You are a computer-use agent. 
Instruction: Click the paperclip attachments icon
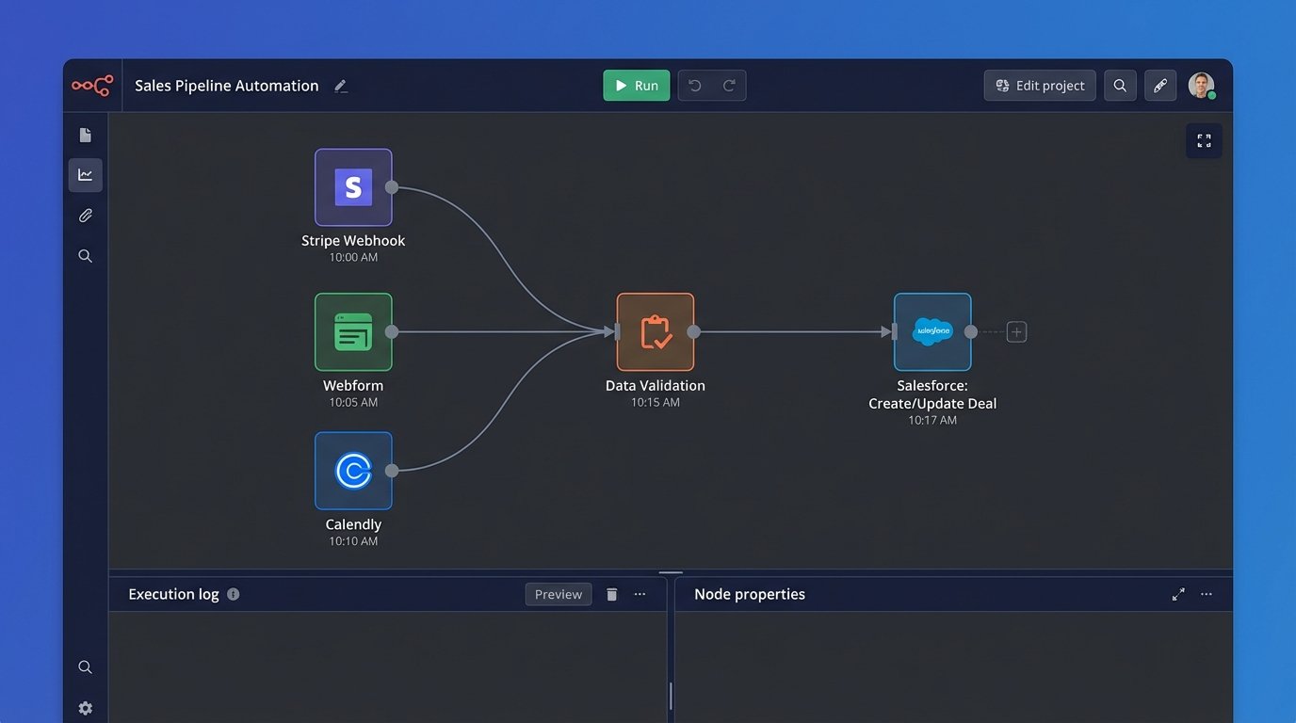coord(86,216)
